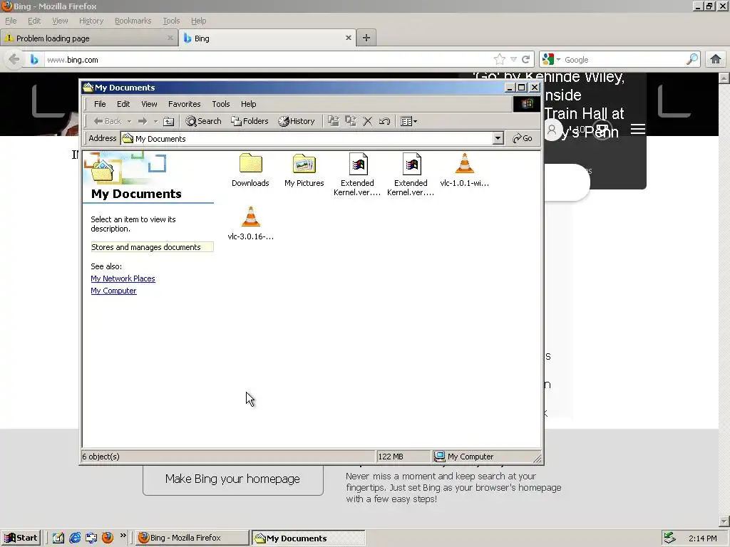Open the Favorites menu
Image resolution: width=730 pixels, height=547 pixels.
tap(185, 104)
